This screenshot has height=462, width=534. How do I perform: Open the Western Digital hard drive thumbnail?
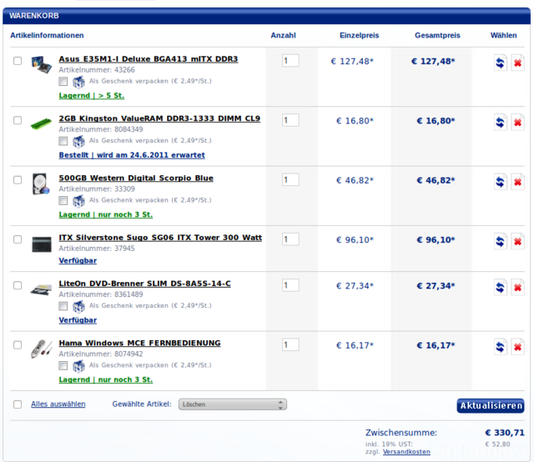[x=41, y=183]
